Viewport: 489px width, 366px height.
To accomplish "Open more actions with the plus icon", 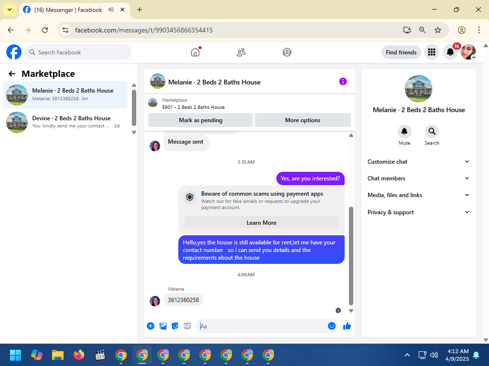I will (x=151, y=326).
